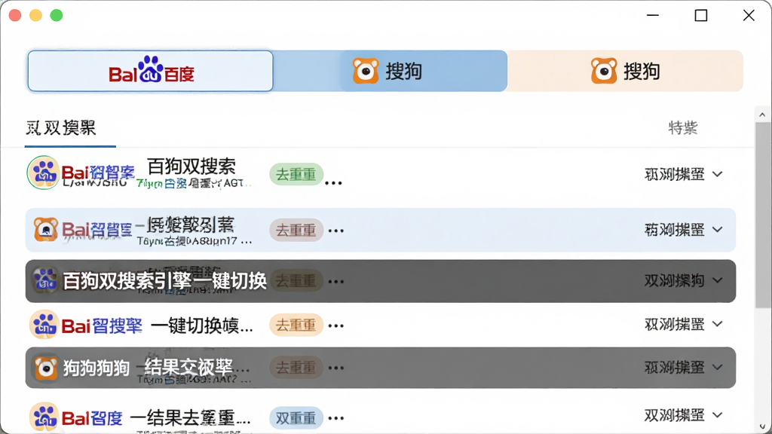Click the scrollbar up arrow
This screenshot has height=434, width=772.
[x=762, y=115]
